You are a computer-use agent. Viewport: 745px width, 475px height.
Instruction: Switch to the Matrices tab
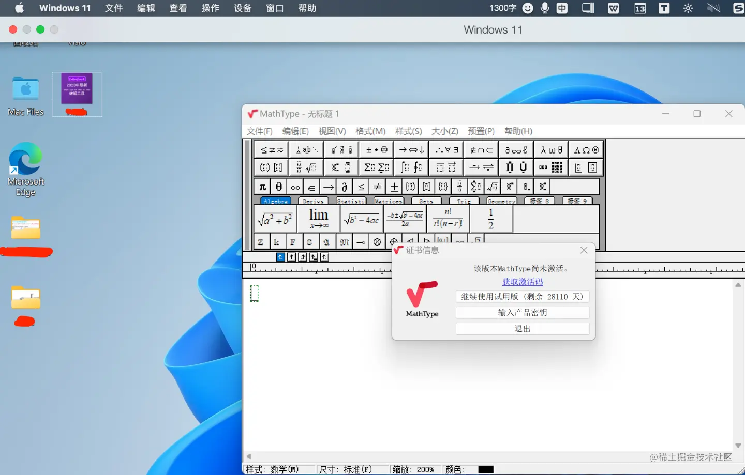click(x=389, y=201)
